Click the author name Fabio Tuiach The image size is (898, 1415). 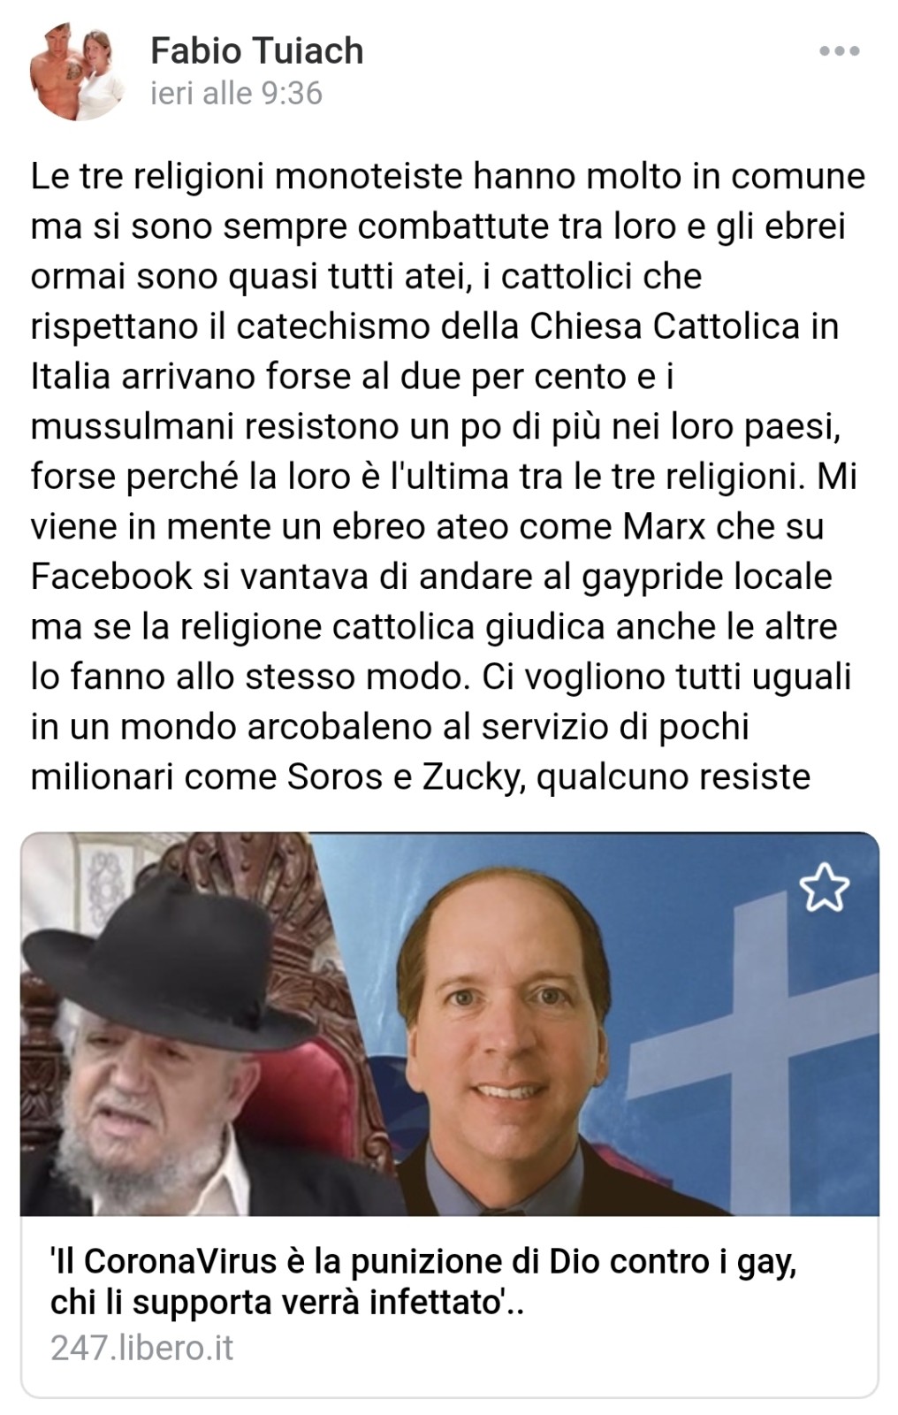pyautogui.click(x=256, y=50)
